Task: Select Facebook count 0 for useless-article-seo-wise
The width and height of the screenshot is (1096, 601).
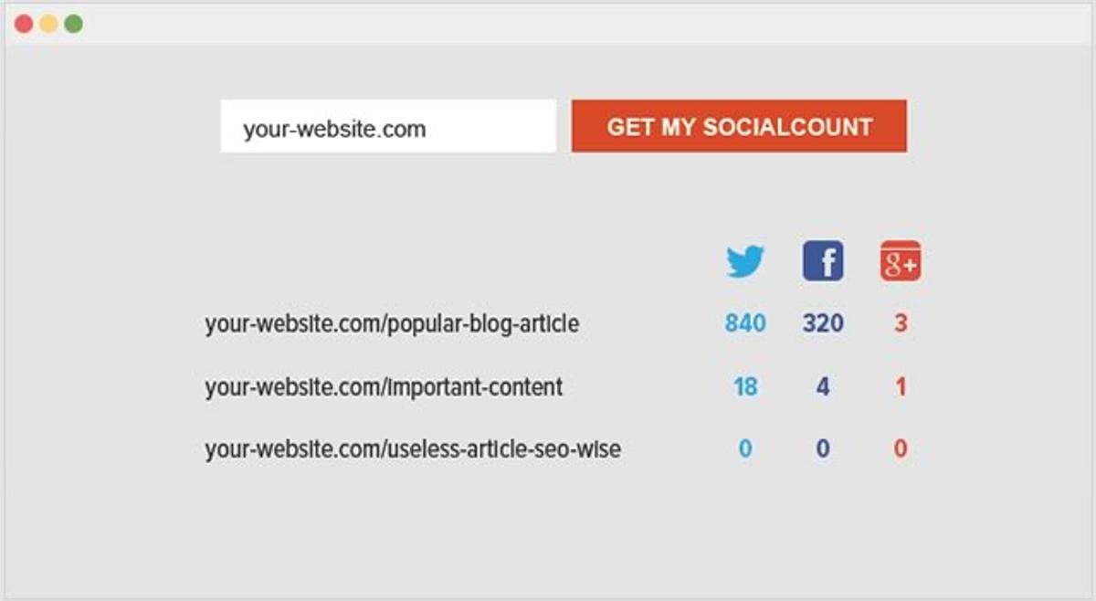Action: click(823, 449)
